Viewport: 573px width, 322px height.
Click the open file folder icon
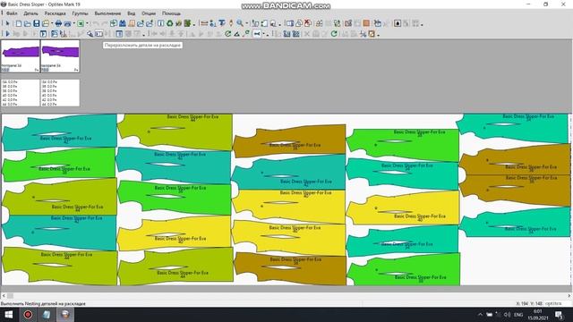pyautogui.click(x=27, y=24)
